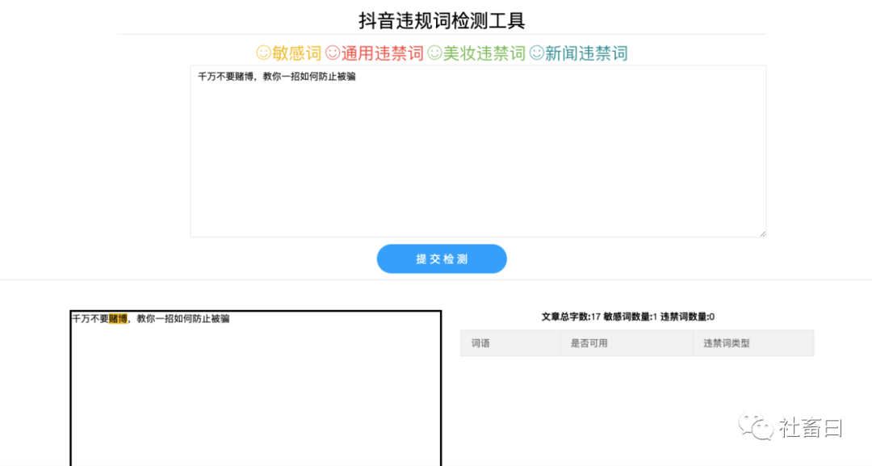Select the 美妆违禁词 legend label
Screen dimensions: 872x466
(484, 53)
